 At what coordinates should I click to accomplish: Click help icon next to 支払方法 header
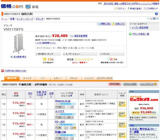coord(71,96)
